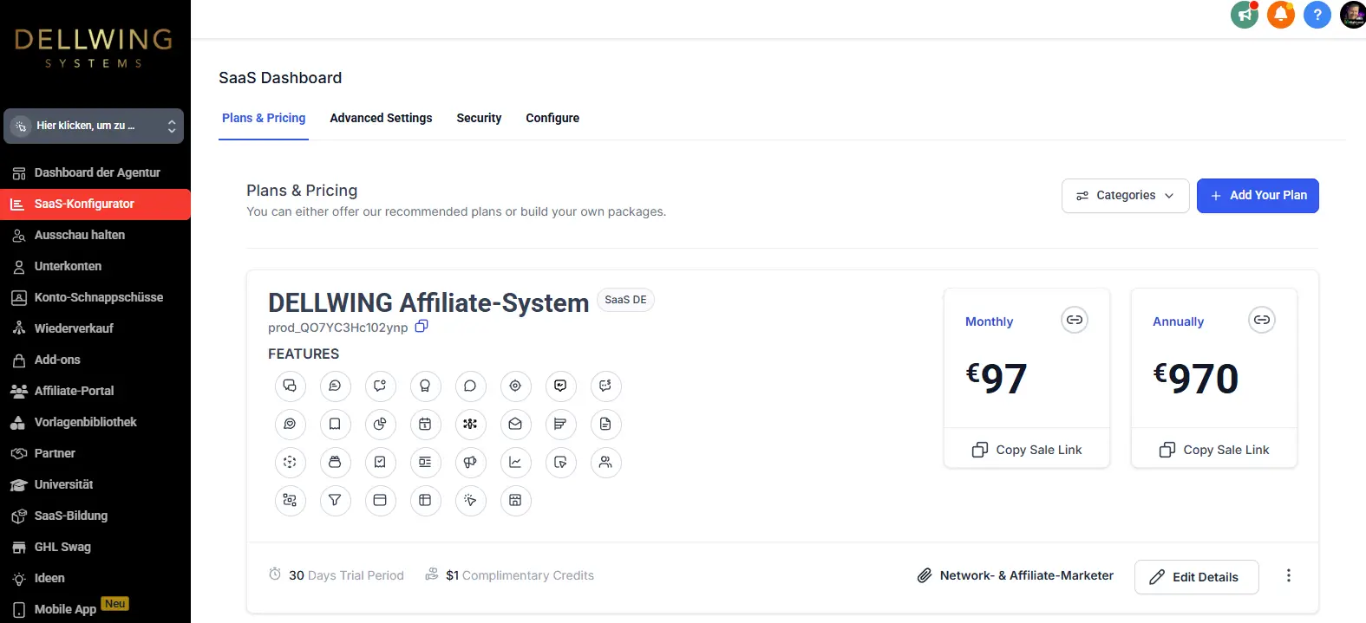The width and height of the screenshot is (1366, 623).
Task: Switch to the Security tab
Action: click(479, 118)
